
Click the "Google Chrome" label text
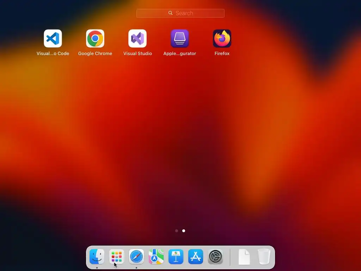pos(95,54)
